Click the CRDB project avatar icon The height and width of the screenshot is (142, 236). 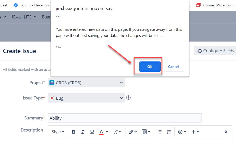(x=52, y=83)
